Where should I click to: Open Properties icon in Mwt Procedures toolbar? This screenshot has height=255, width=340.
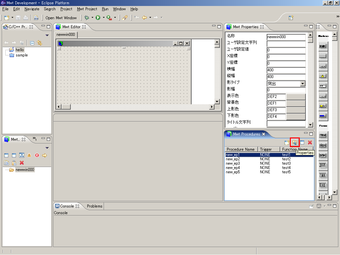point(295,142)
